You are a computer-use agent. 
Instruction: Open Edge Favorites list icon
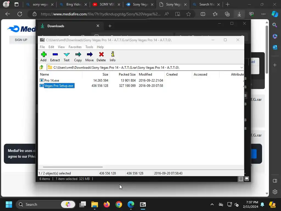215,14
